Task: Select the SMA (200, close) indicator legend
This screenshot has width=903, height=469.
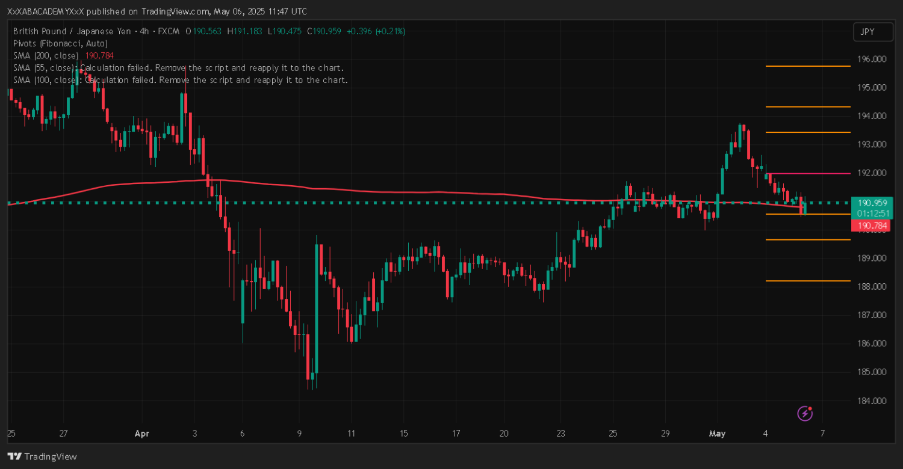Action: tap(46, 55)
